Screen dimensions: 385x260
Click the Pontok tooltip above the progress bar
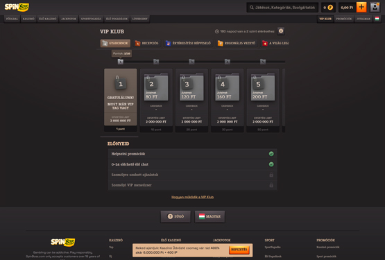[x=121, y=53]
